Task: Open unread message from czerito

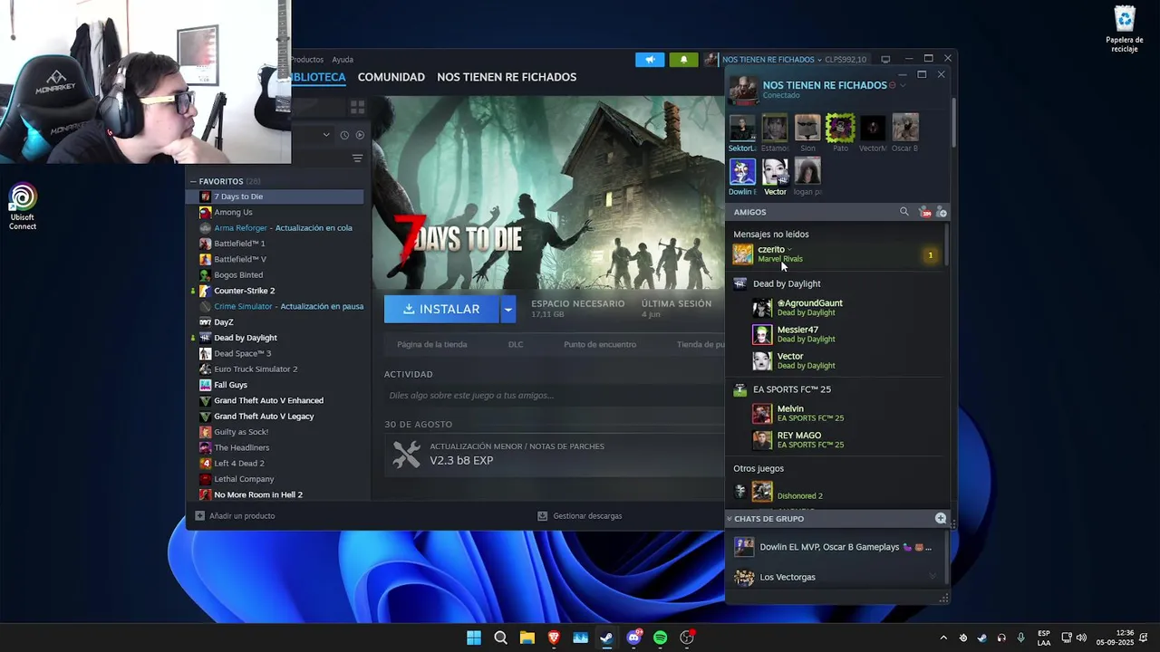Action: point(835,254)
